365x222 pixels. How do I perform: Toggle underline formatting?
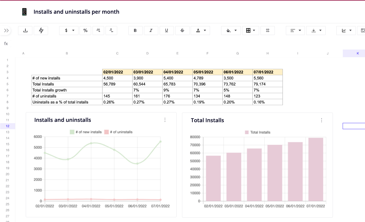click(167, 30)
